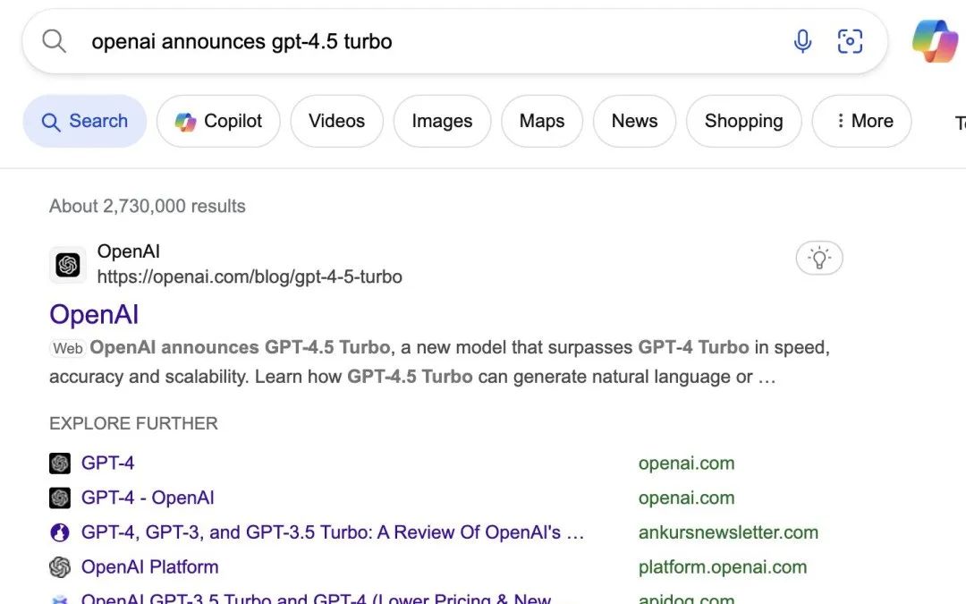
Task: Click openai.com domain beside GPT-4 - OpenAI
Action: click(x=686, y=498)
